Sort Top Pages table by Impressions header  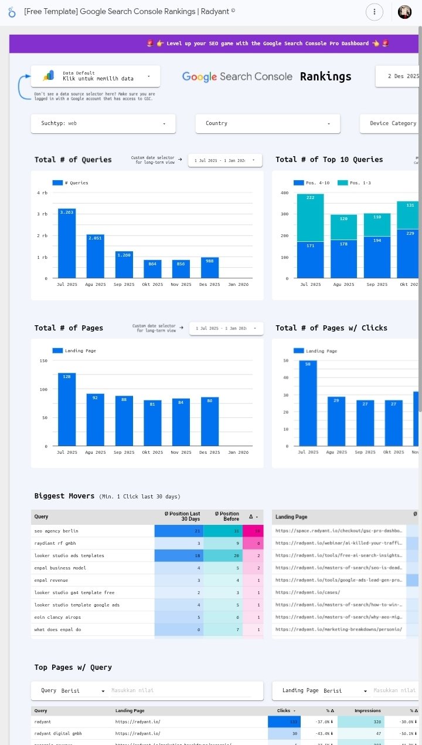pyautogui.click(x=367, y=710)
